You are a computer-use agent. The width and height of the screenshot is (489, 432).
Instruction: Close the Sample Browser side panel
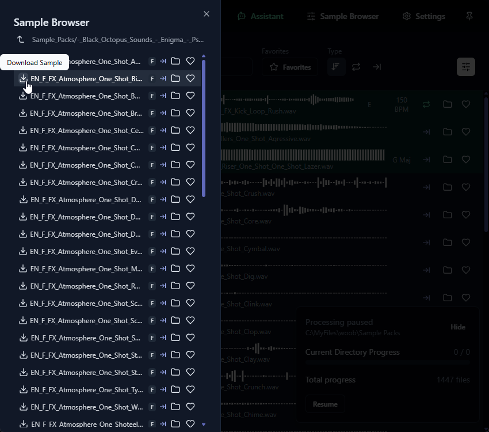pyautogui.click(x=207, y=14)
